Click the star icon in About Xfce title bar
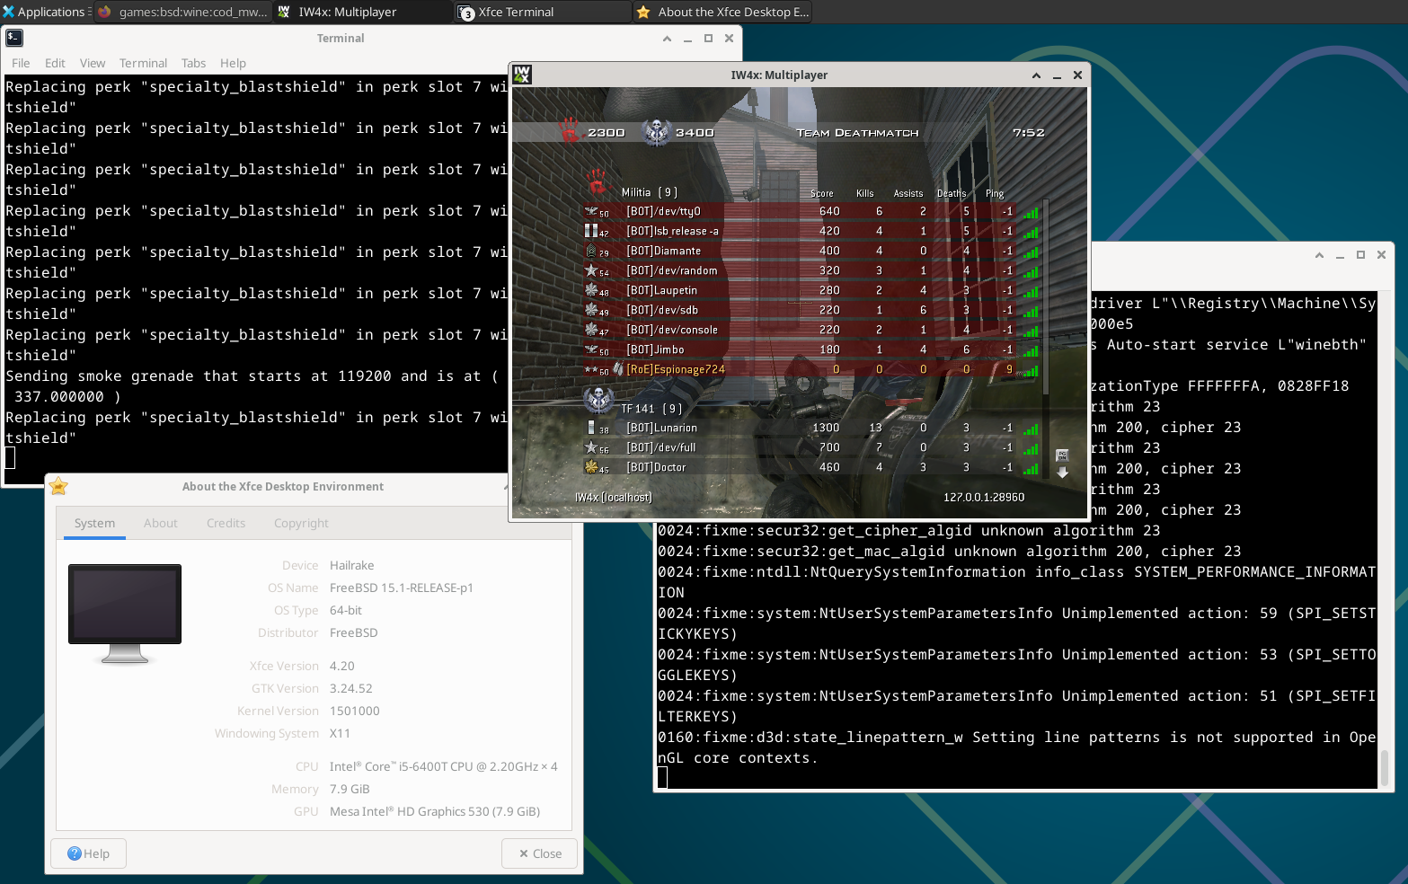Viewport: 1408px width, 884px height. point(58,486)
